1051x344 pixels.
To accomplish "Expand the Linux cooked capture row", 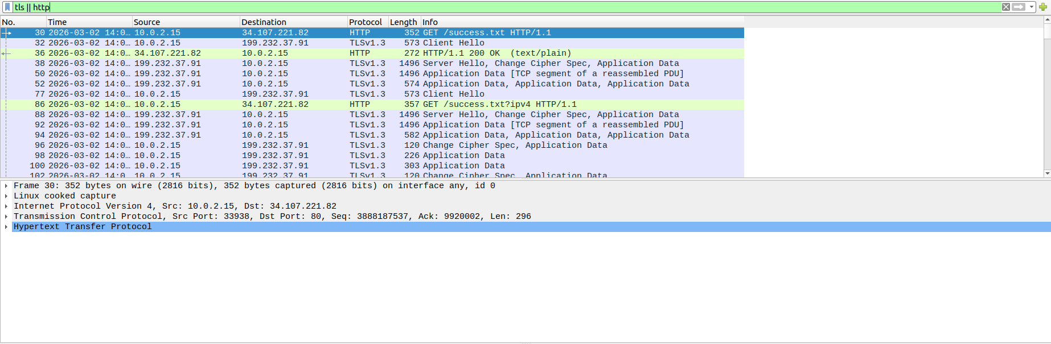I will pos(6,196).
